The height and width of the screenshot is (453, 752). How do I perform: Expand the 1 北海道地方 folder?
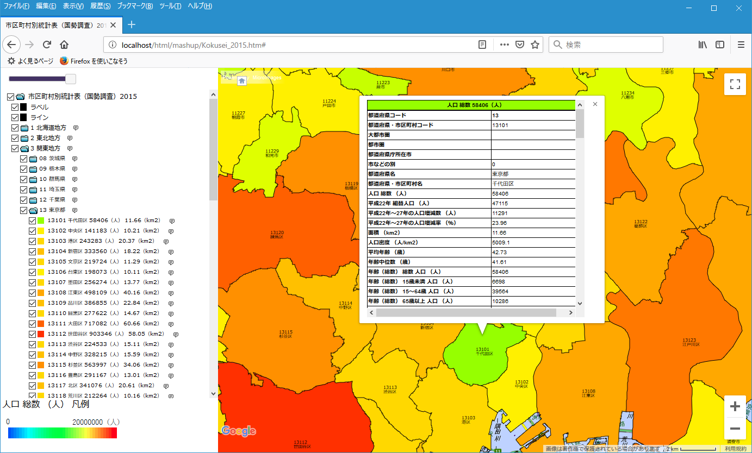(25, 128)
